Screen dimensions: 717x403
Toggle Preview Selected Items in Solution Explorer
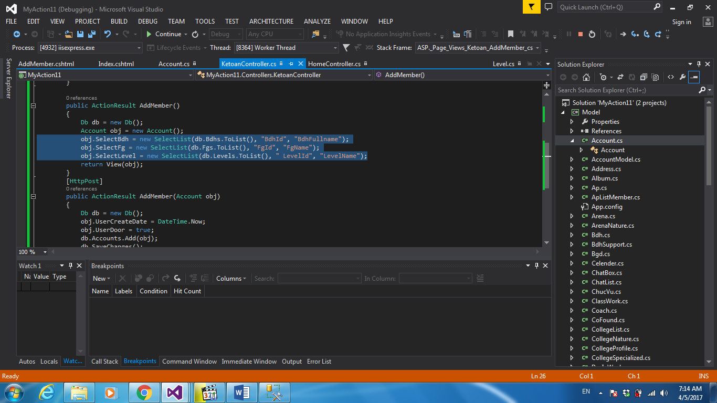coord(694,77)
